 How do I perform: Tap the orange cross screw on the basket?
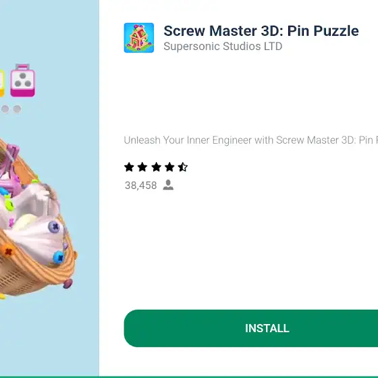[x=8, y=252]
